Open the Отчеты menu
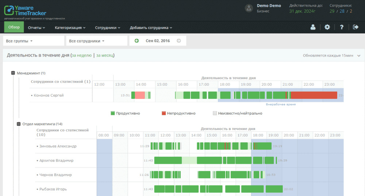 36,27
